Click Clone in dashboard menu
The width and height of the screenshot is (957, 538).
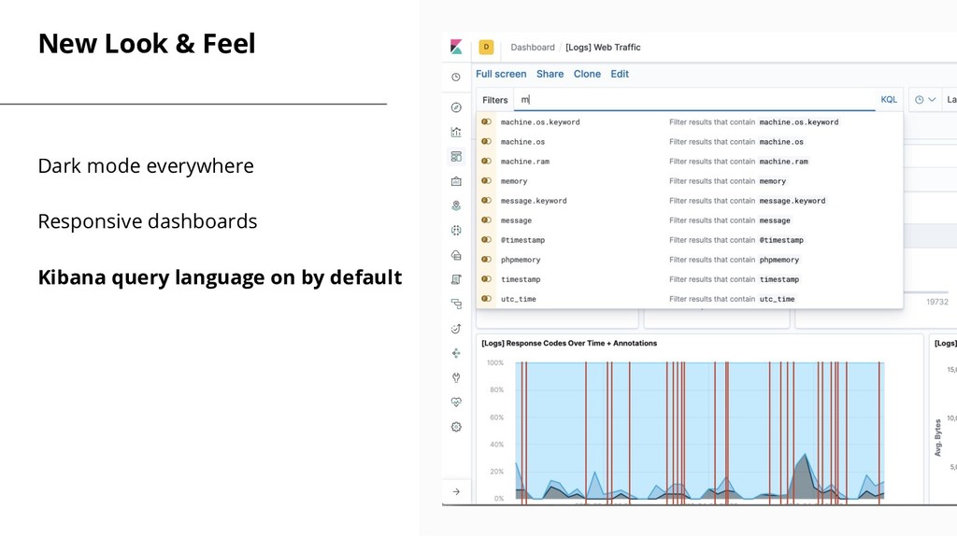click(587, 74)
